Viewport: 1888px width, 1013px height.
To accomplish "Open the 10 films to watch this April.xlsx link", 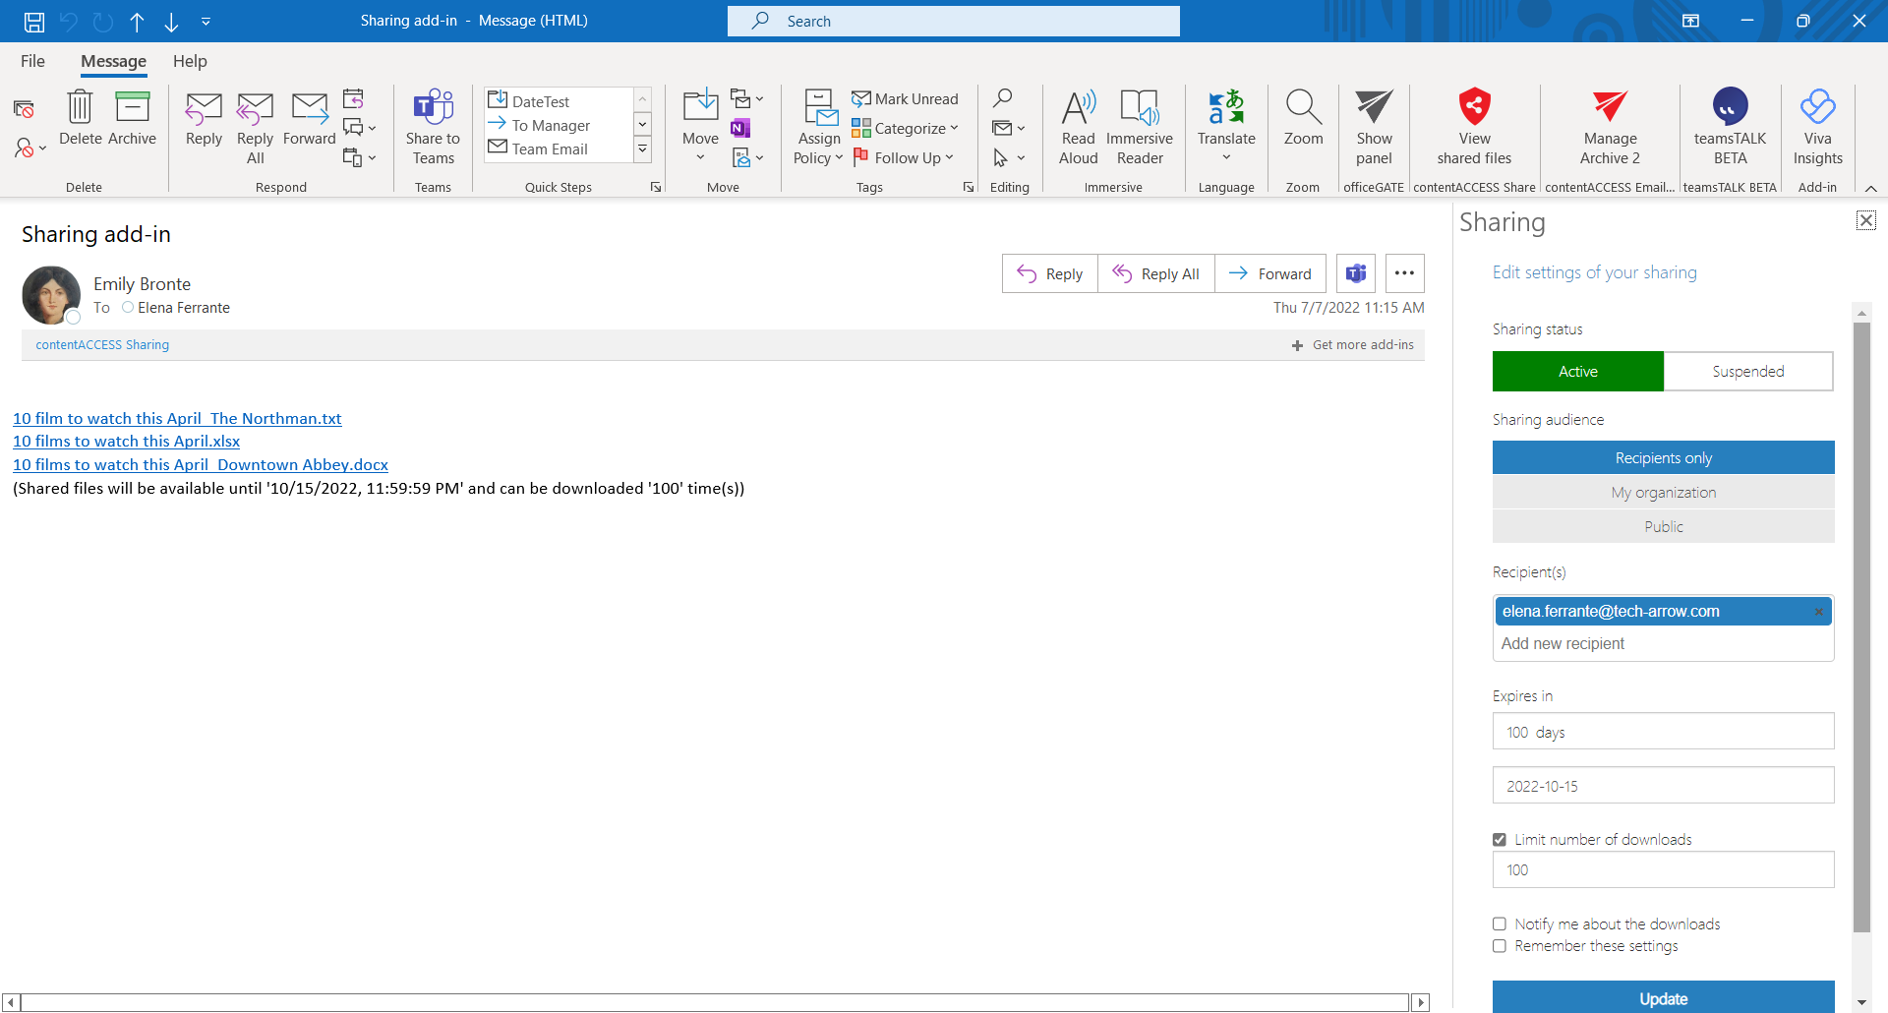I will click(126, 442).
